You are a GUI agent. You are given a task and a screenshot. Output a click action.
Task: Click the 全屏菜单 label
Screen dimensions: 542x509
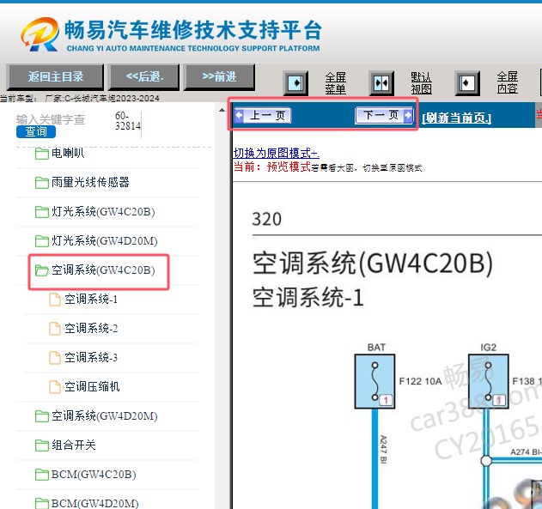click(x=335, y=83)
